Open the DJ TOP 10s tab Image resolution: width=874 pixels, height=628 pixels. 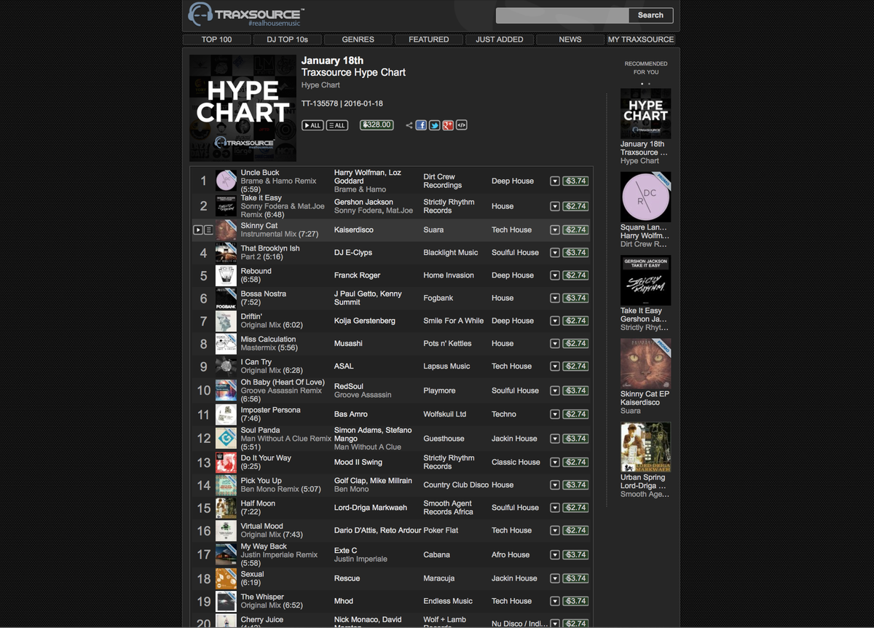point(288,39)
